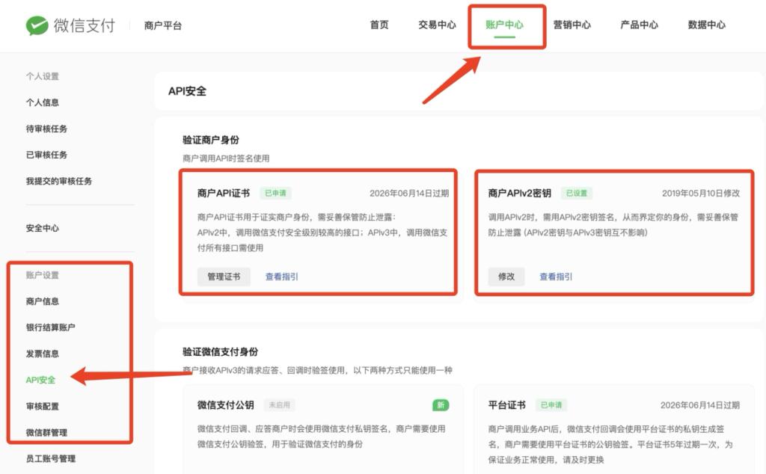The width and height of the screenshot is (766, 474).
Task: Click 商户平台 header text
Action: [162, 26]
